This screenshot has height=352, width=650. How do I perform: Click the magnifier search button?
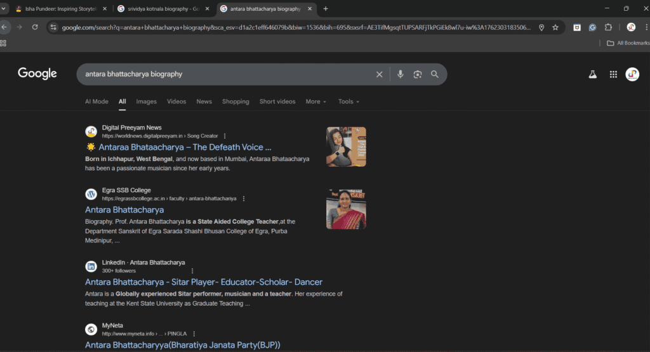tap(434, 74)
